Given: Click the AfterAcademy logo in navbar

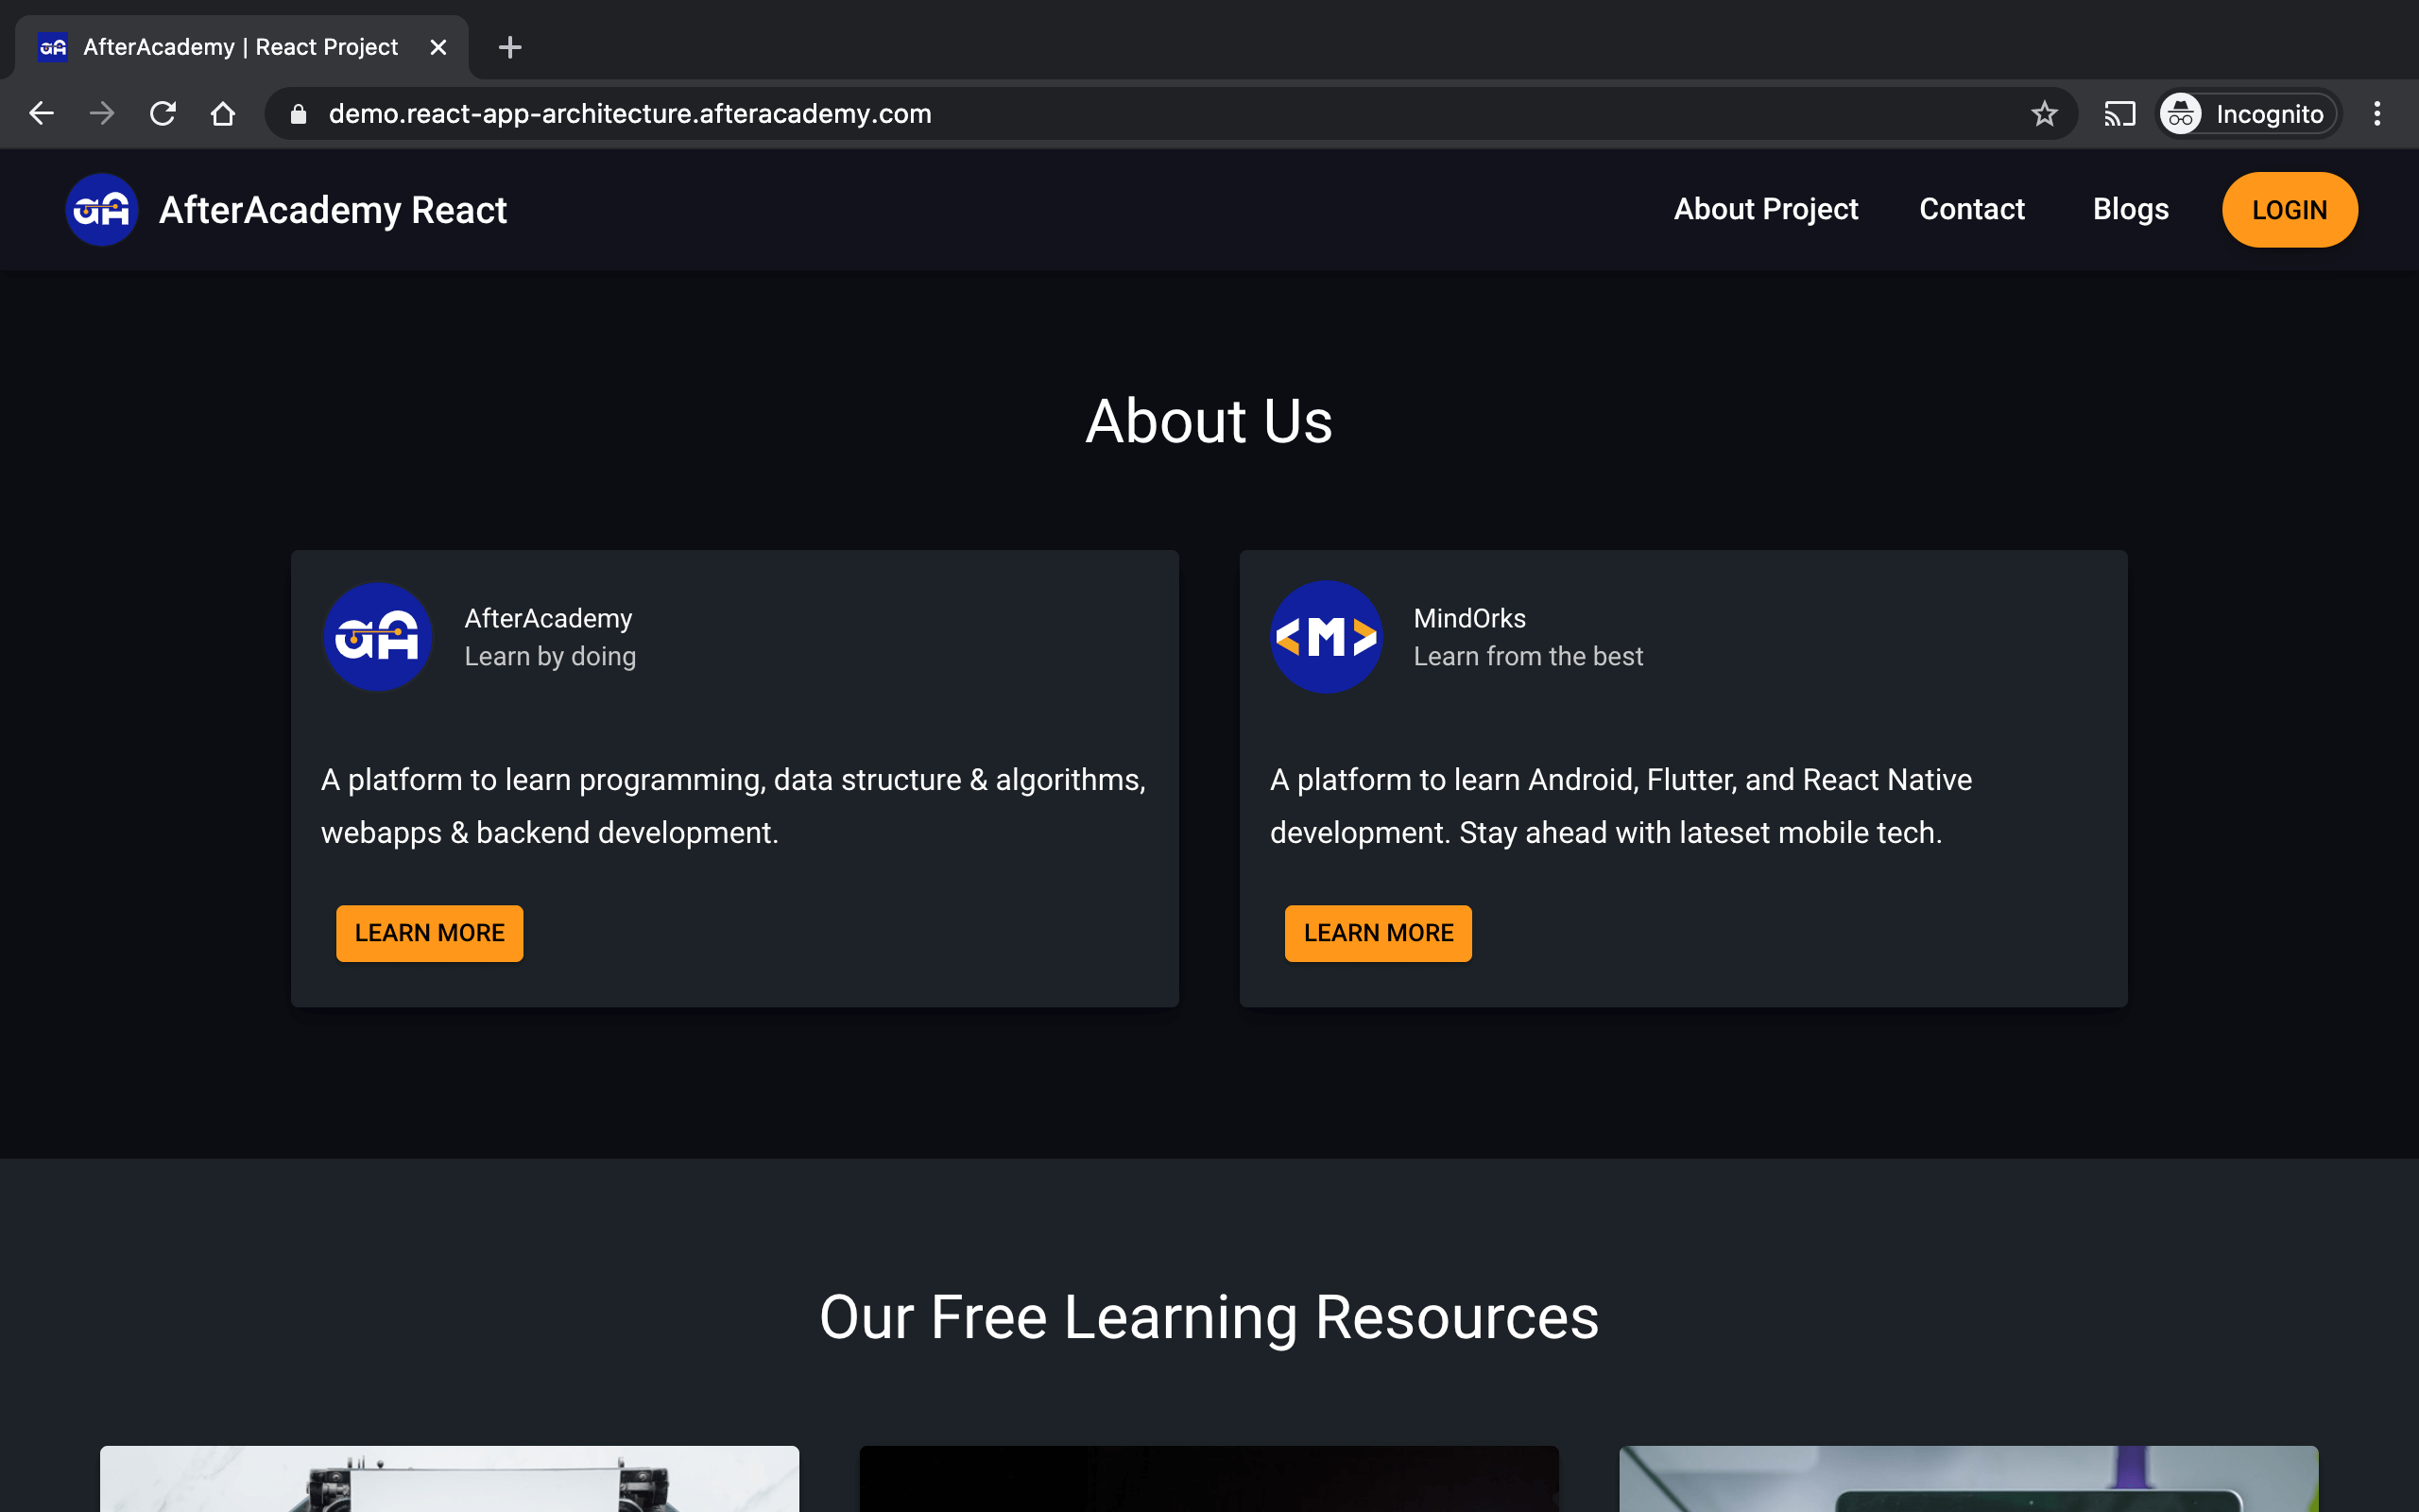Looking at the screenshot, I should (x=102, y=210).
